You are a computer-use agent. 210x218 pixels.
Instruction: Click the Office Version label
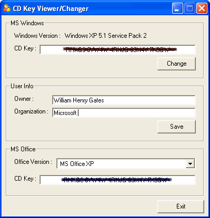[33, 162]
